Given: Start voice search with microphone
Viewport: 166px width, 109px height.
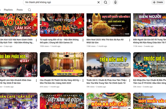Looking at the screenshot, I should [115, 2].
